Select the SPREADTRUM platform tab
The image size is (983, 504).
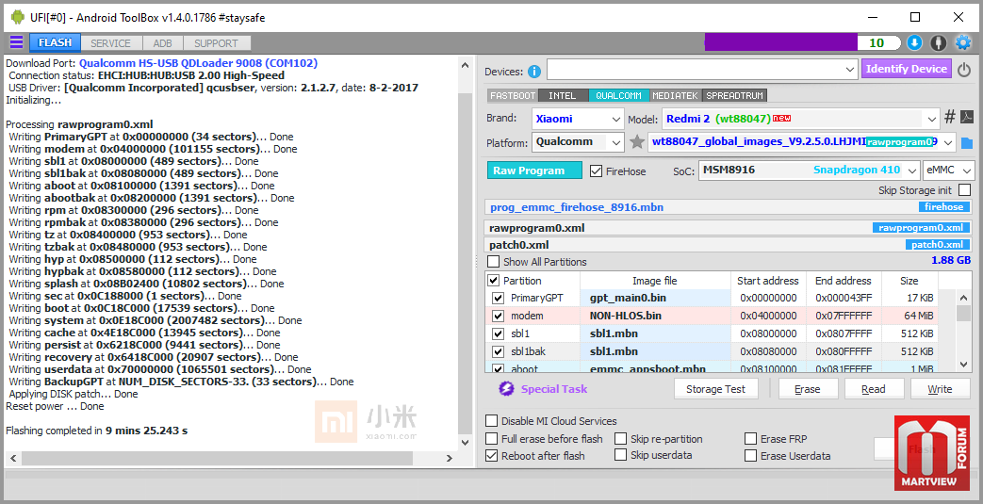point(735,95)
